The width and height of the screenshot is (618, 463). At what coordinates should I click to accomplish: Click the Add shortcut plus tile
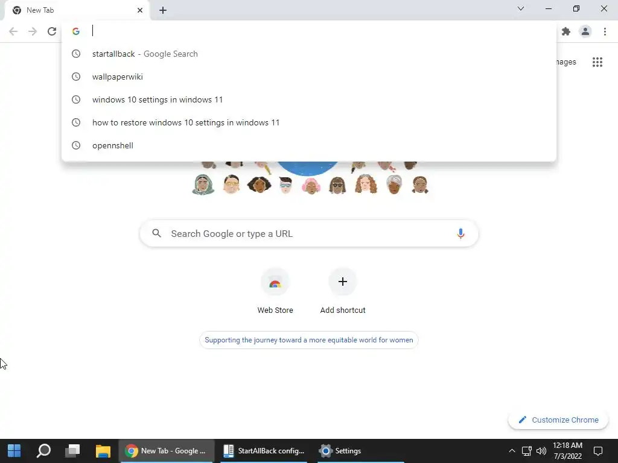point(343,291)
